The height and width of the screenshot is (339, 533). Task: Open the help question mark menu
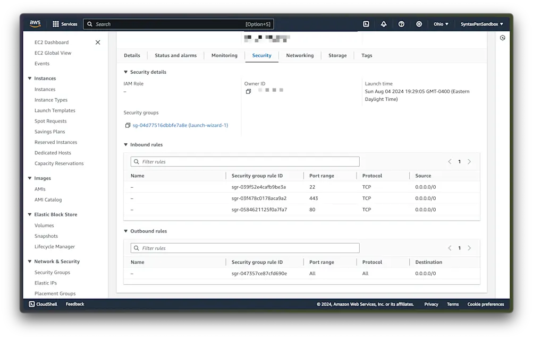pos(401,24)
